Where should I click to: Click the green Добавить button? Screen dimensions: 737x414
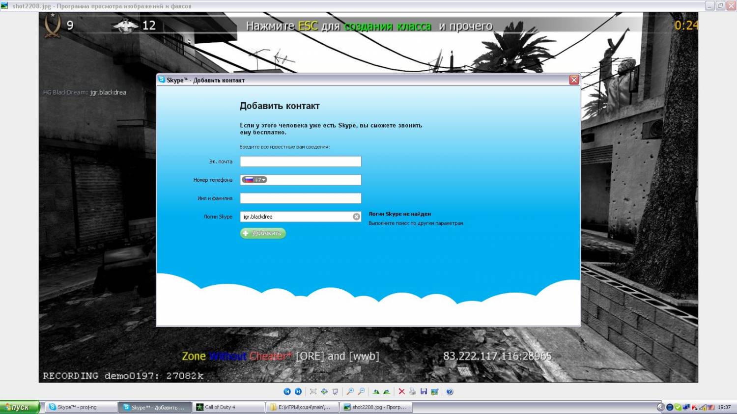[263, 233]
